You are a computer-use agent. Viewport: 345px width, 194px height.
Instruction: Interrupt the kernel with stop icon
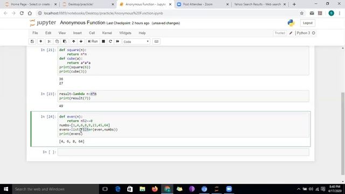click(103, 41)
